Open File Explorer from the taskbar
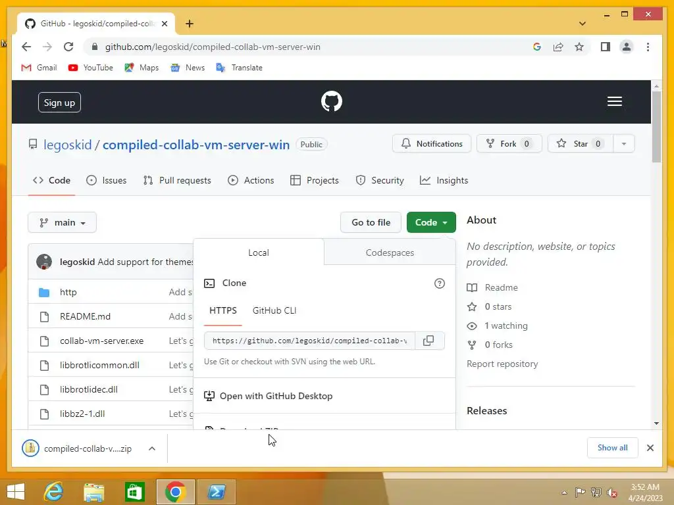Viewport: 674px width, 505px height. (93, 491)
